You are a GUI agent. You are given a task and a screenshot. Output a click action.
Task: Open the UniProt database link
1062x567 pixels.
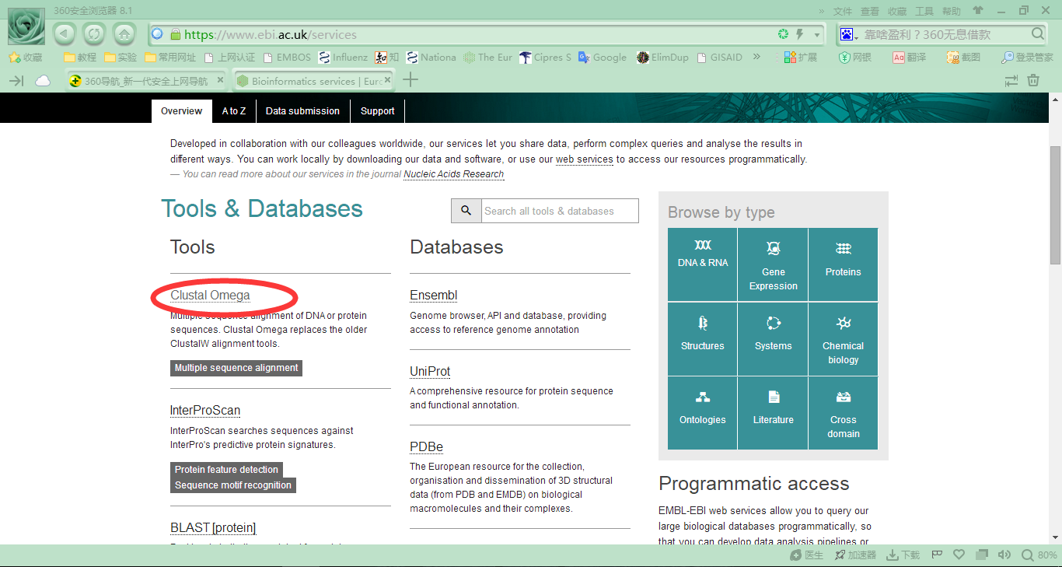(430, 372)
